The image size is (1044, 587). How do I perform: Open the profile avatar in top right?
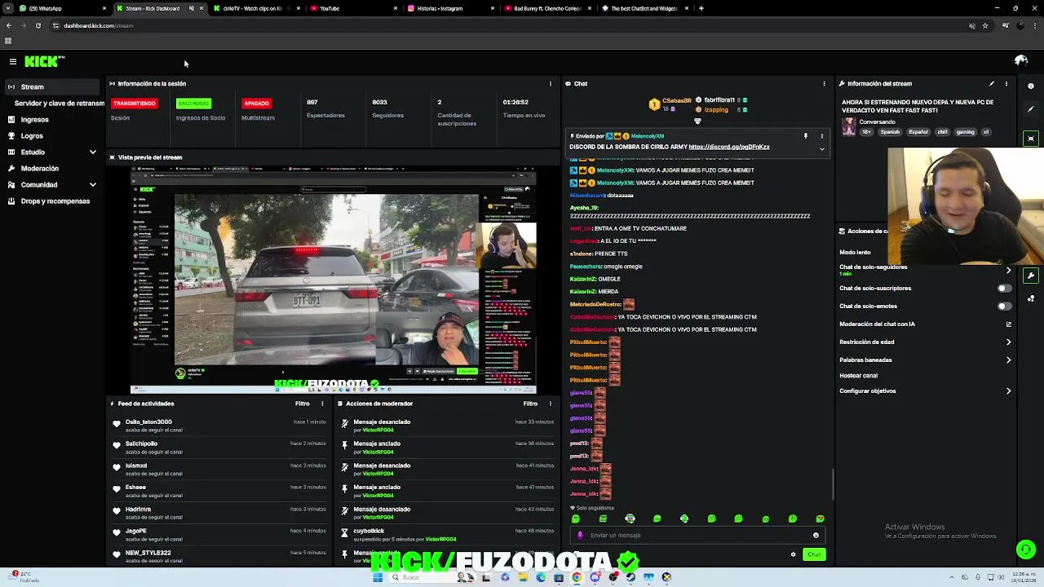click(1020, 61)
